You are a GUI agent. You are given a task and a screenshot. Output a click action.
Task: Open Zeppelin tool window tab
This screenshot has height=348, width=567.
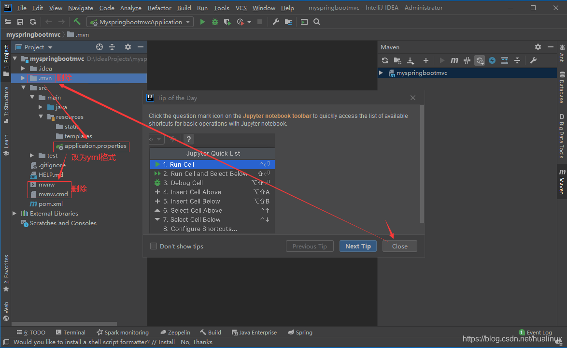[x=175, y=333]
